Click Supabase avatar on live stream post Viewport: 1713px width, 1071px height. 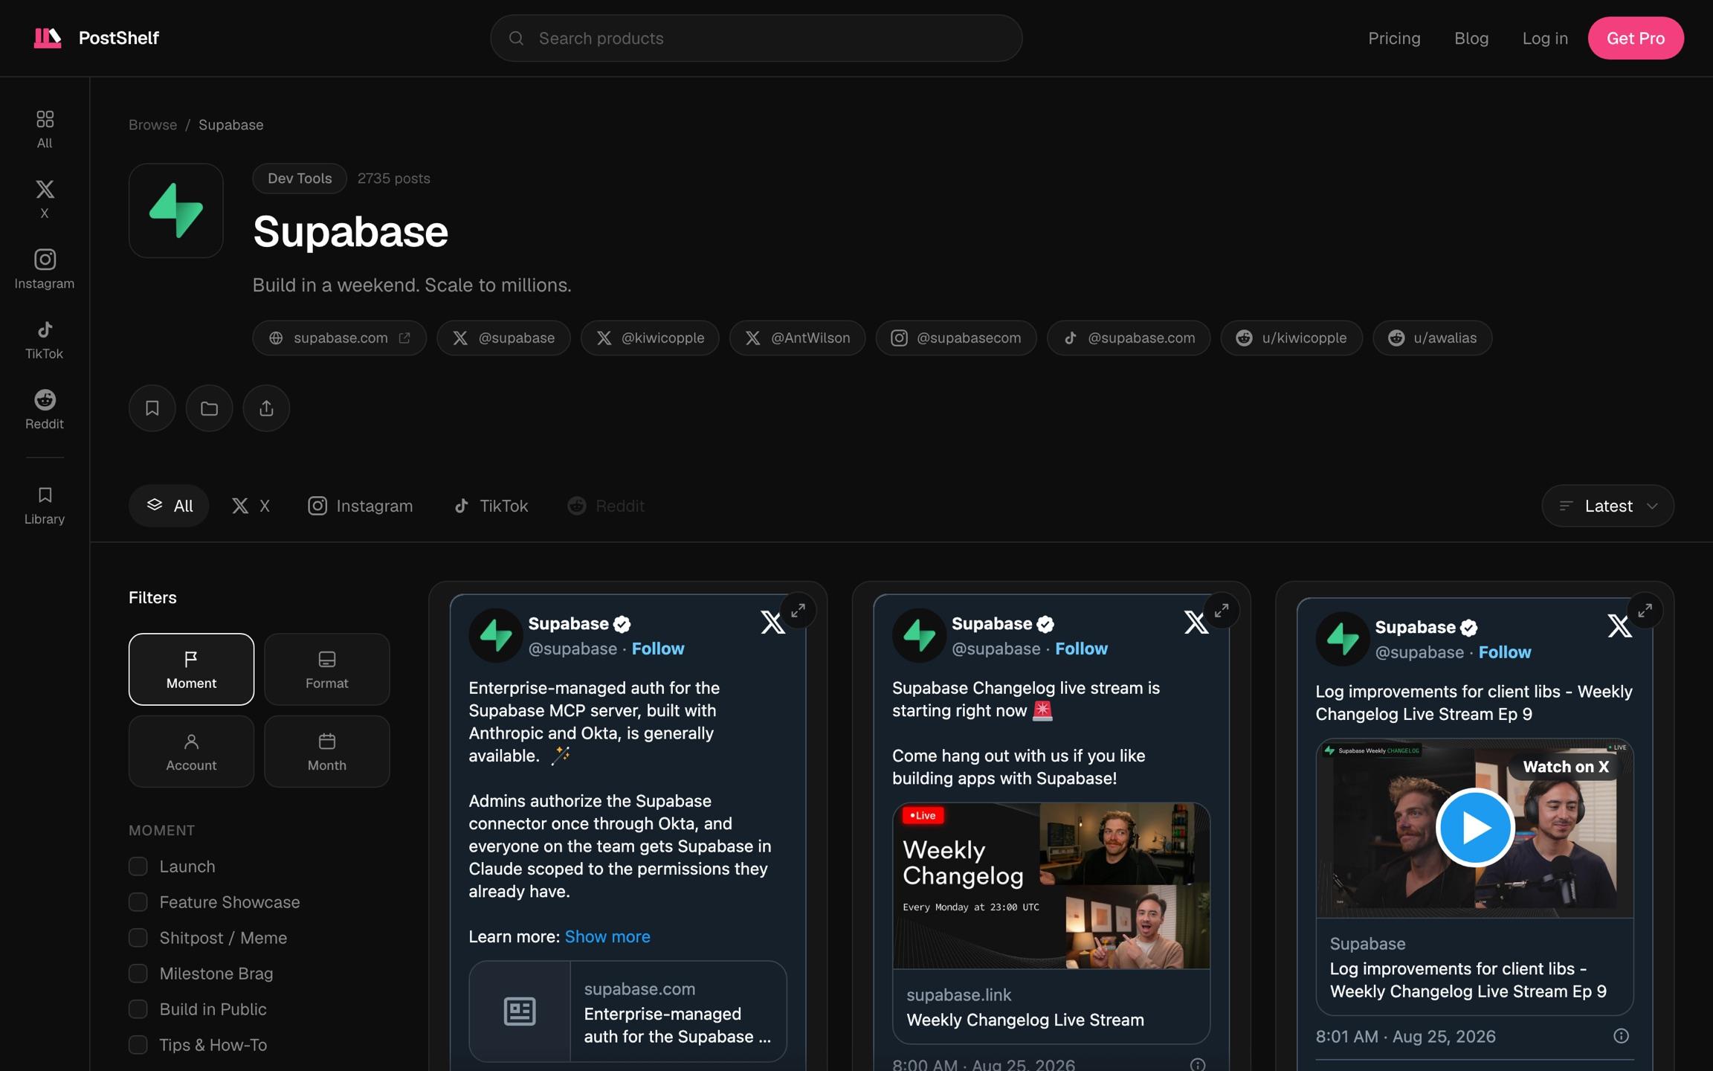(x=919, y=636)
